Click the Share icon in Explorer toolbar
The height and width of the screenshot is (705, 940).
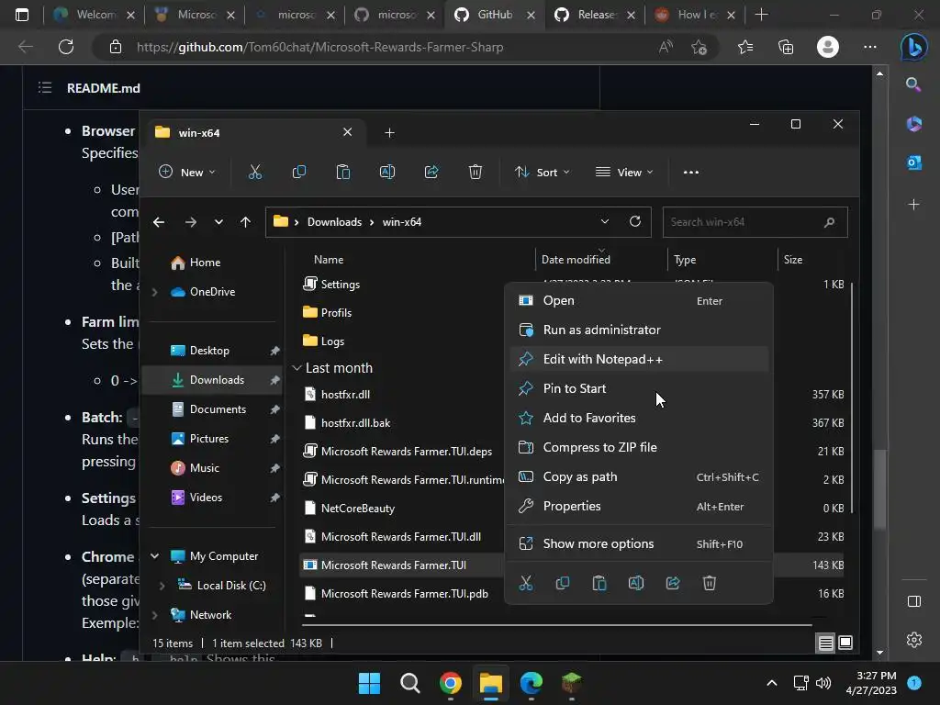[x=431, y=172]
